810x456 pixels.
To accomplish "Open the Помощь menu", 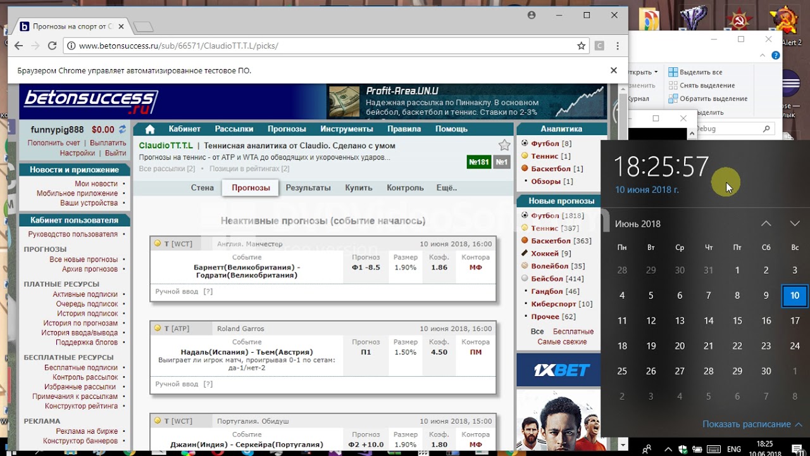I will pos(451,129).
